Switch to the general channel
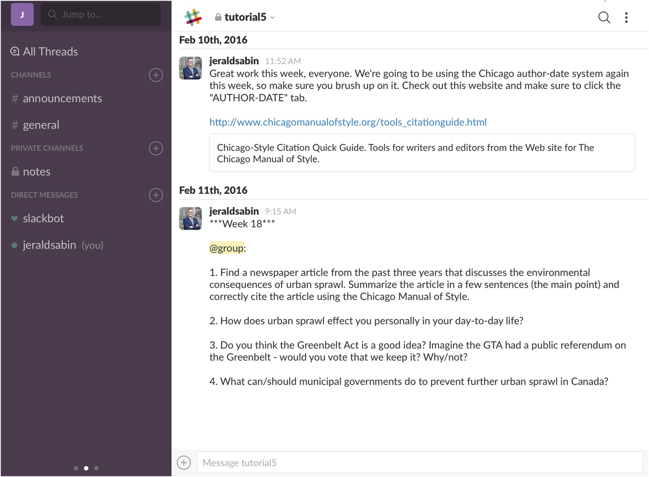The image size is (649, 477). pos(41,125)
